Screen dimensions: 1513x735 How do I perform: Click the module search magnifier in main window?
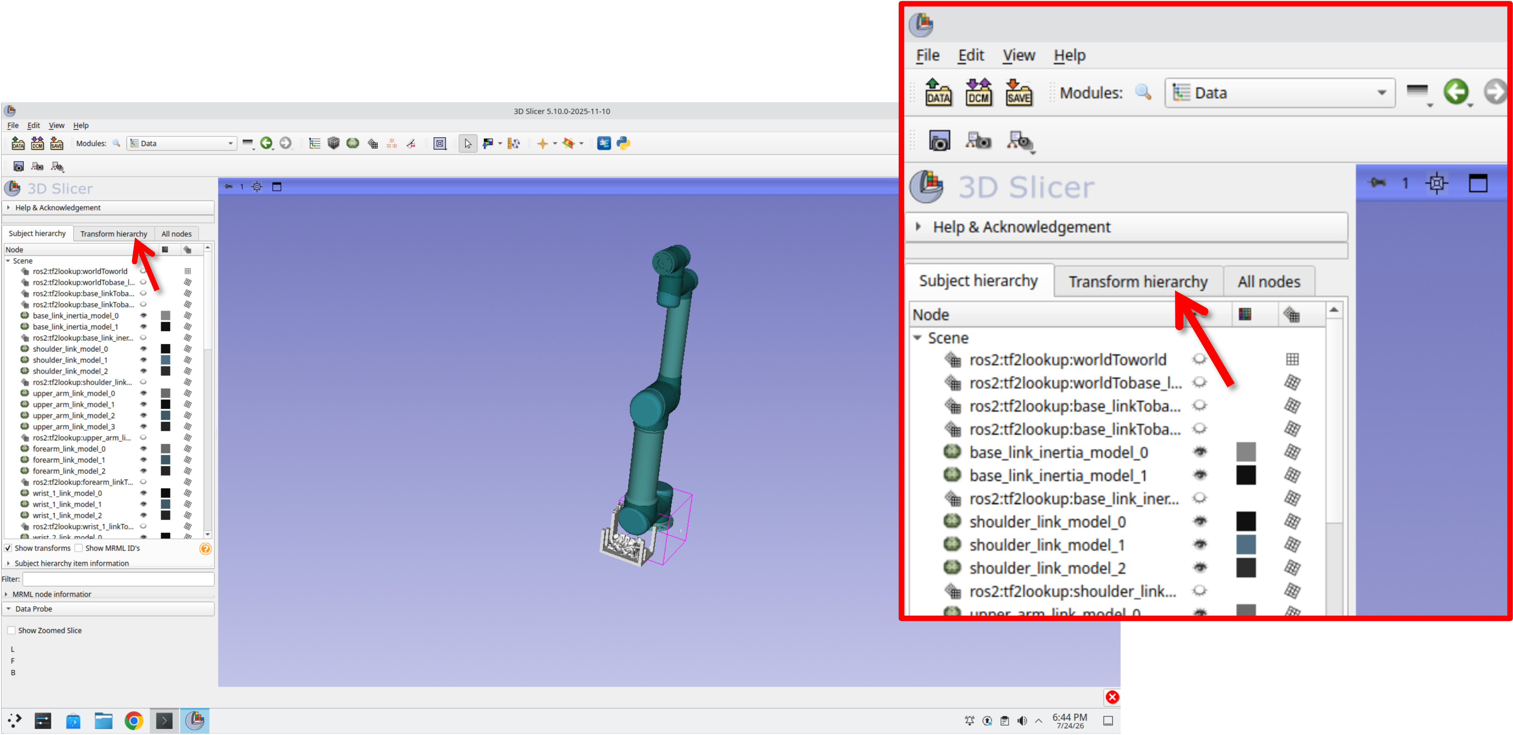tap(116, 143)
